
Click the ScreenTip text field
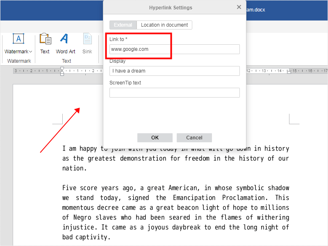[174, 92]
